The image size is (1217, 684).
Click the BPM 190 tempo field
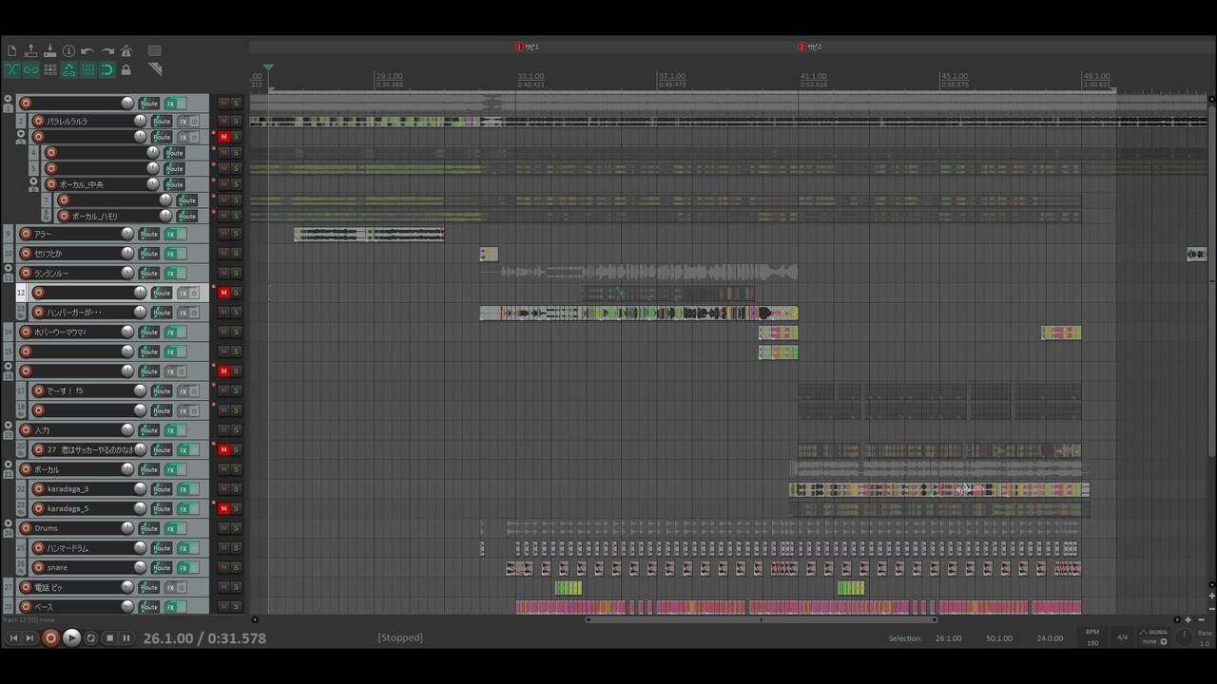(x=1092, y=637)
